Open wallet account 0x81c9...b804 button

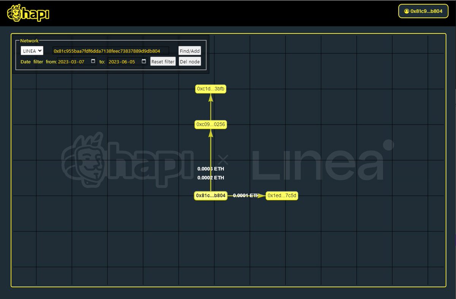(x=423, y=11)
